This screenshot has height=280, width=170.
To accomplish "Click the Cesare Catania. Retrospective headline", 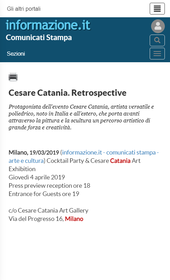I will coord(67,93).
